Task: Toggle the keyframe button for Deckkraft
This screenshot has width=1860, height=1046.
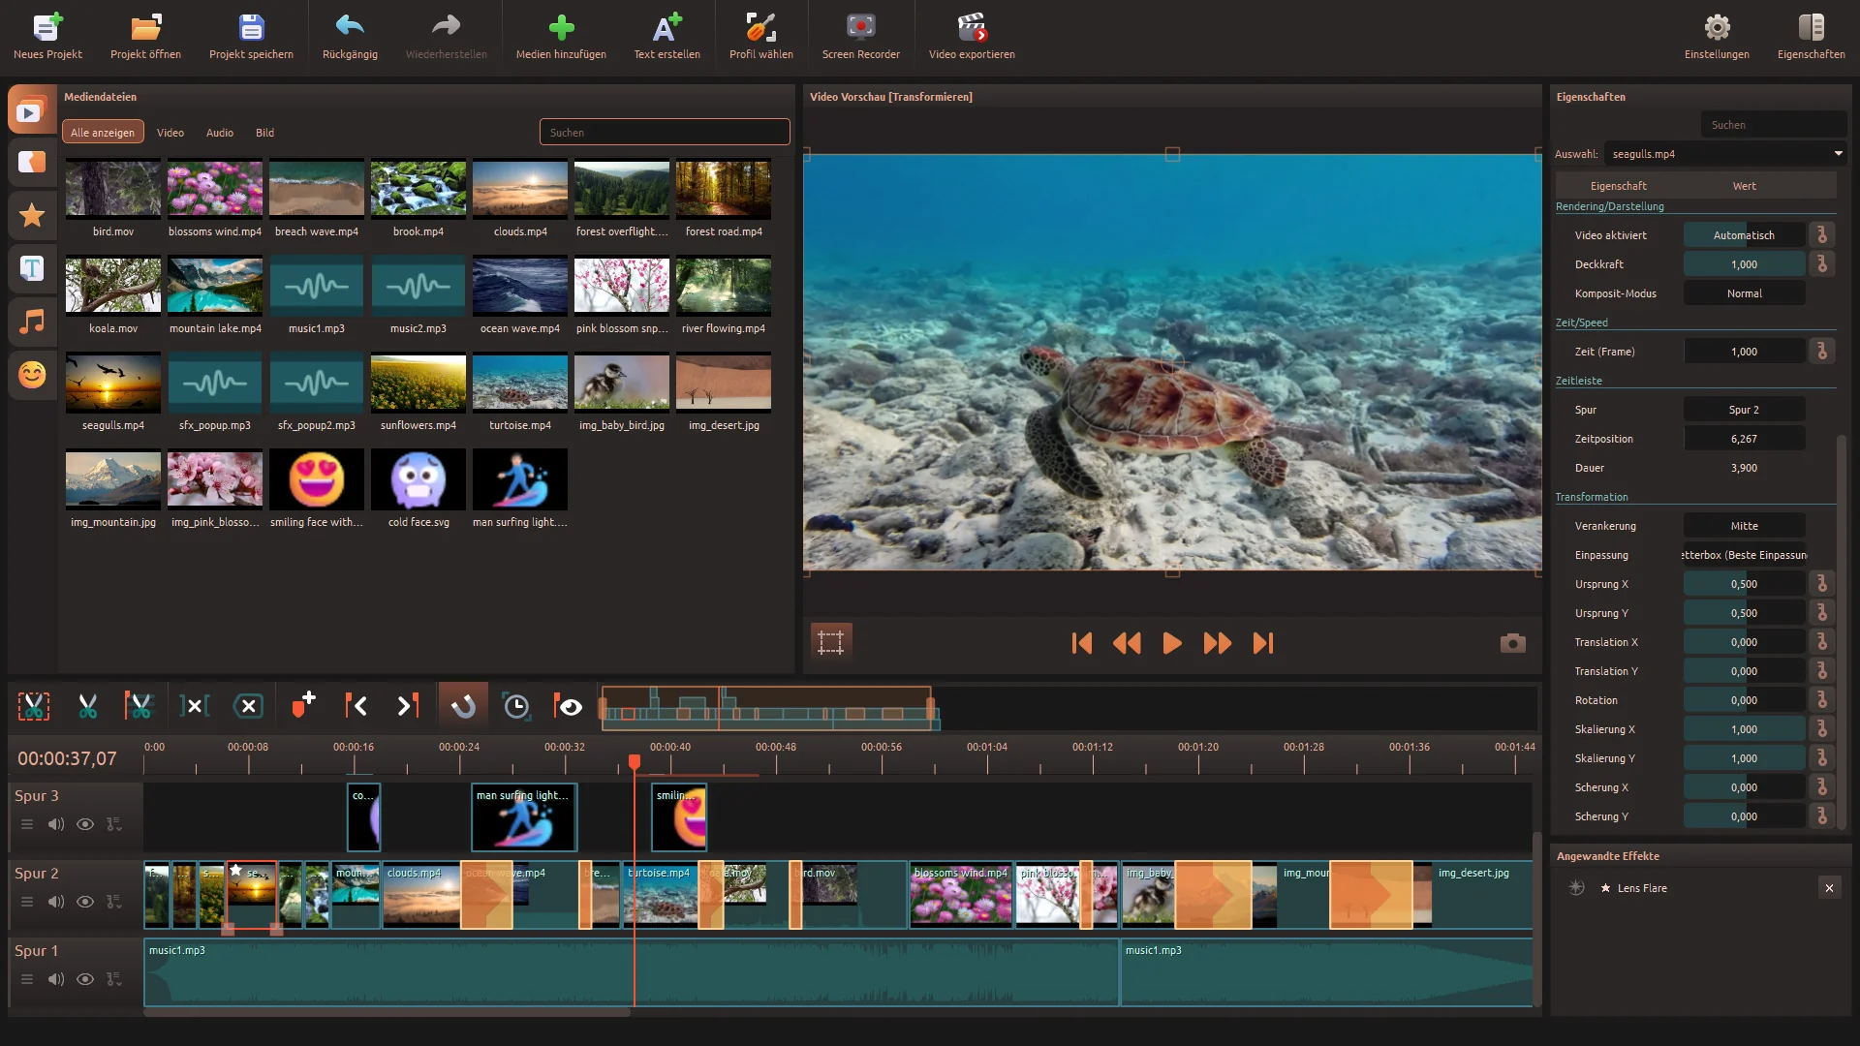Action: 1821,264
